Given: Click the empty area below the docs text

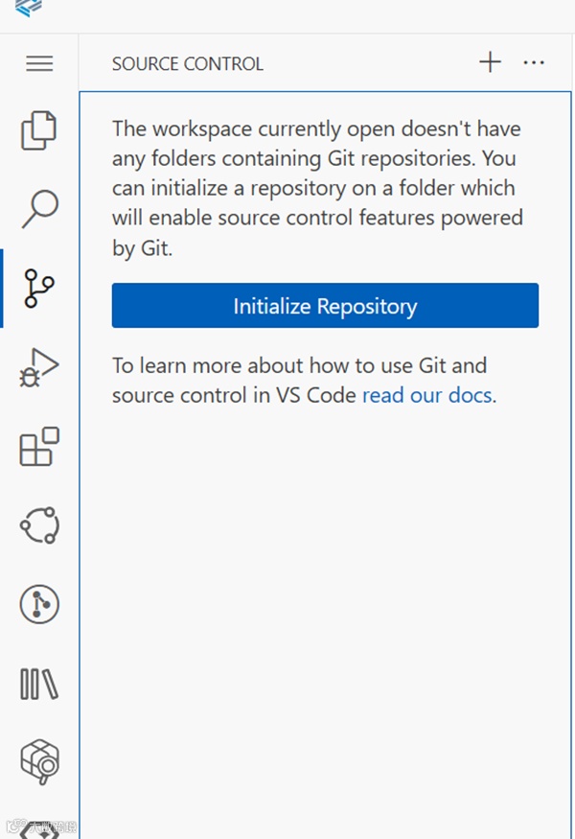Looking at the screenshot, I should [325, 594].
